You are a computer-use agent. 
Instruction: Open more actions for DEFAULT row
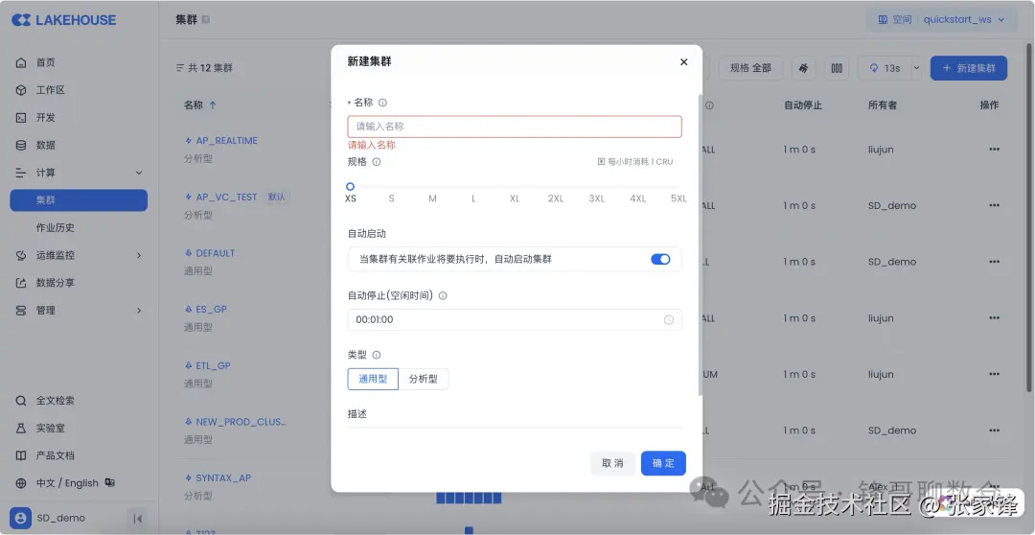(x=994, y=262)
